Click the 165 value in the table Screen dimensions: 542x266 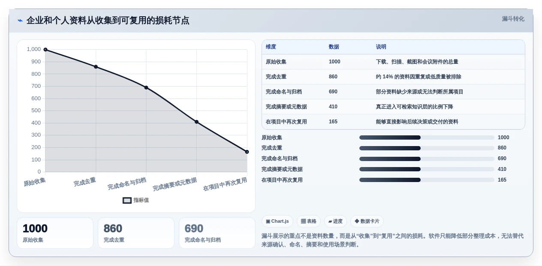point(333,122)
